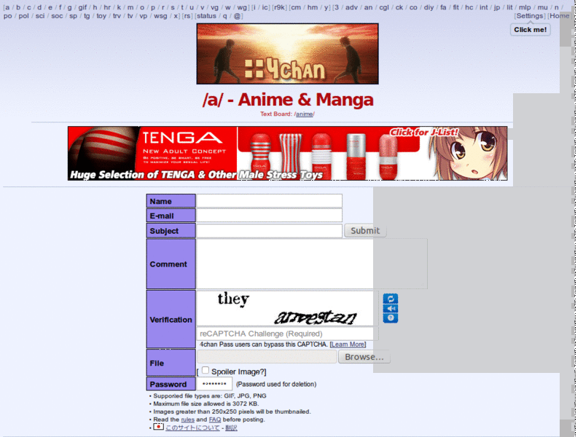Focus the reCAPTCHA Challenge response field

[x=287, y=334]
